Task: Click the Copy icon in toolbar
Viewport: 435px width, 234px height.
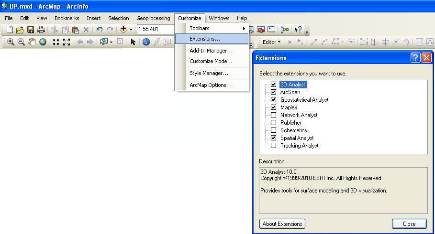Action: click(x=65, y=29)
